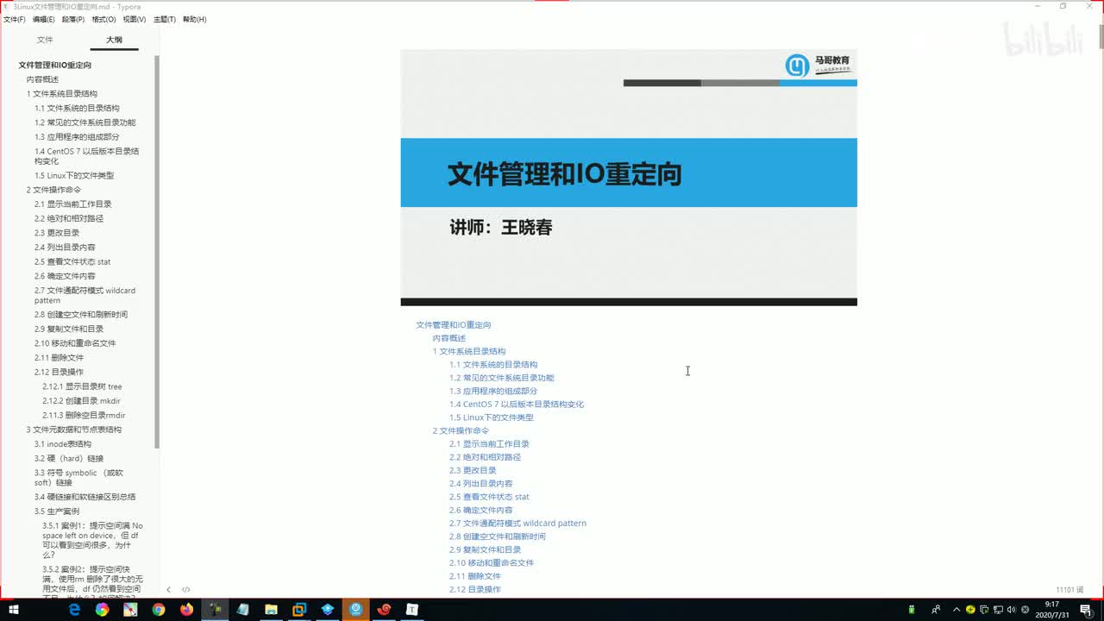This screenshot has width=1104, height=621.
Task: Follow TOC link 2.1 显示当前工作目录
Action: [489, 444]
